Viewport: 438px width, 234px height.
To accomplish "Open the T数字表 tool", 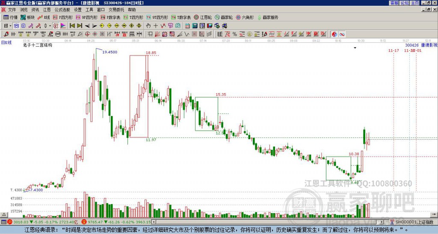I will (x=181, y=17).
